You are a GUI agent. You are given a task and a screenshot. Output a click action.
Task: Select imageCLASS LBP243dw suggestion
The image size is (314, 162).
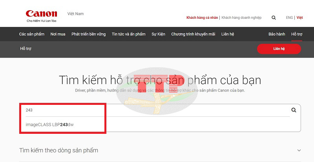(x=50, y=125)
